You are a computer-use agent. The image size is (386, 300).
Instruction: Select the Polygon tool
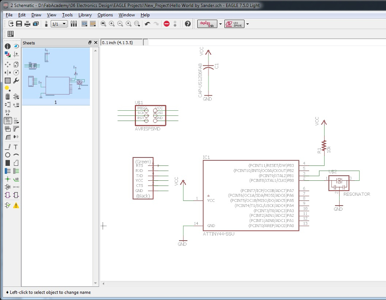pyautogui.click(x=16, y=163)
